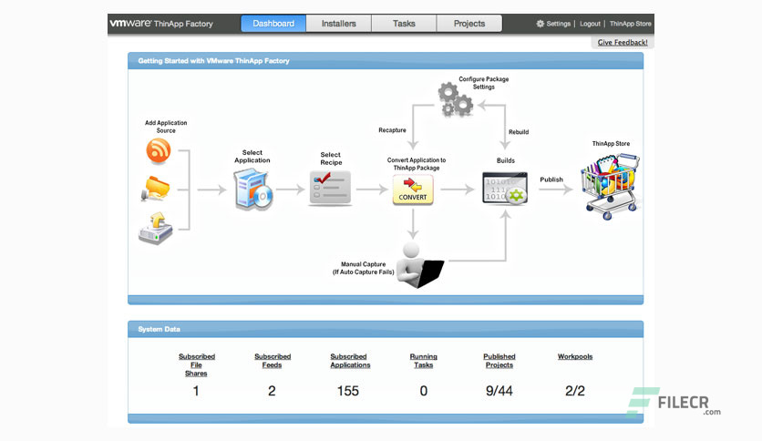Image resolution: width=762 pixels, height=441 pixels.
Task: Open the Builds binary window icon
Action: (505, 188)
